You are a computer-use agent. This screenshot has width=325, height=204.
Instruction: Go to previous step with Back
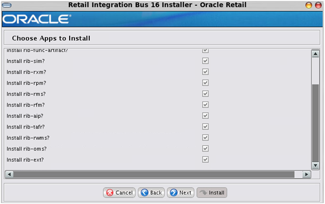(152, 193)
